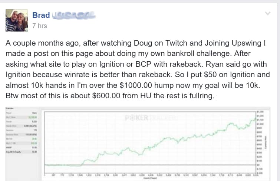Click the graph line's final peak point

coord(255,118)
